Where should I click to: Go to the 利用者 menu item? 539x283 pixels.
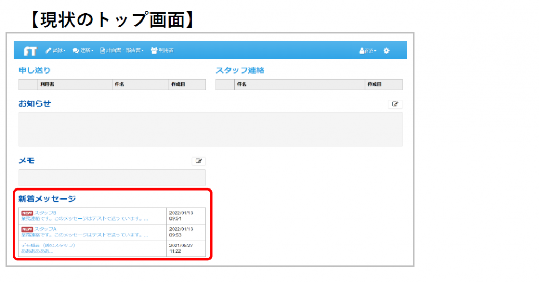click(162, 50)
